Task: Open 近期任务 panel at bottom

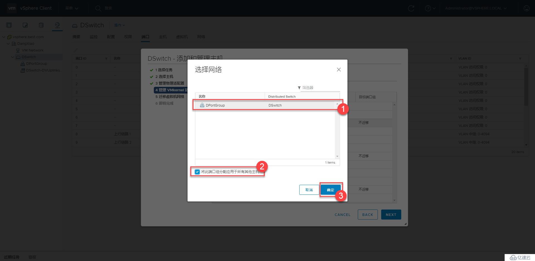Action: tap(12, 257)
